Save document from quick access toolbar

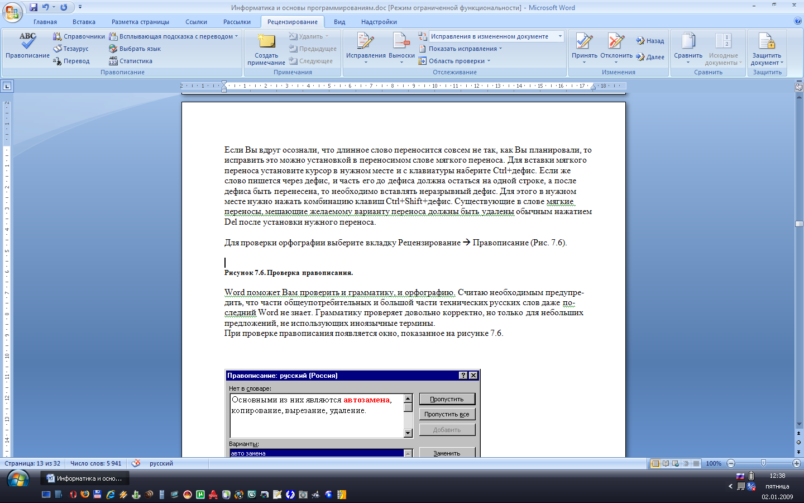pyautogui.click(x=33, y=7)
